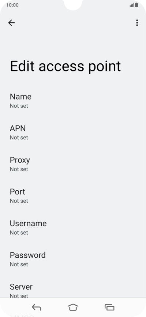This screenshot has height=317, width=146.
Task: Edit the APN setting
Action: 73,133
